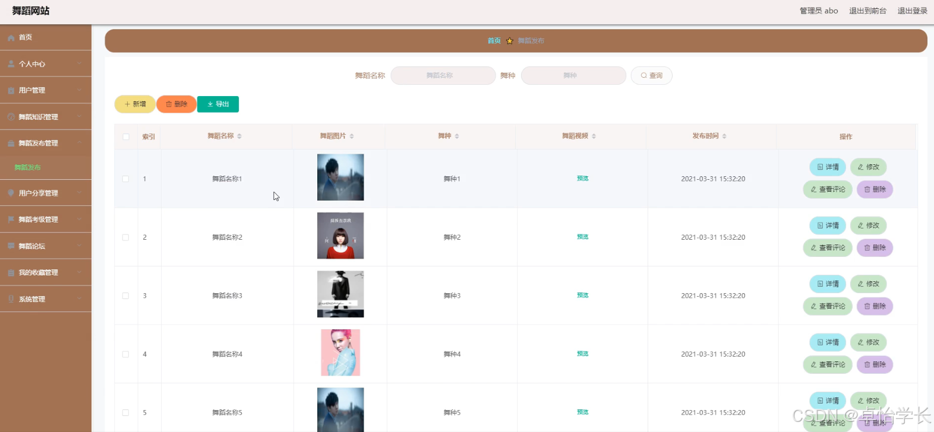Screen dimensions: 934x432
Task: Click 首页 breadcrumb link
Action: click(x=494, y=41)
